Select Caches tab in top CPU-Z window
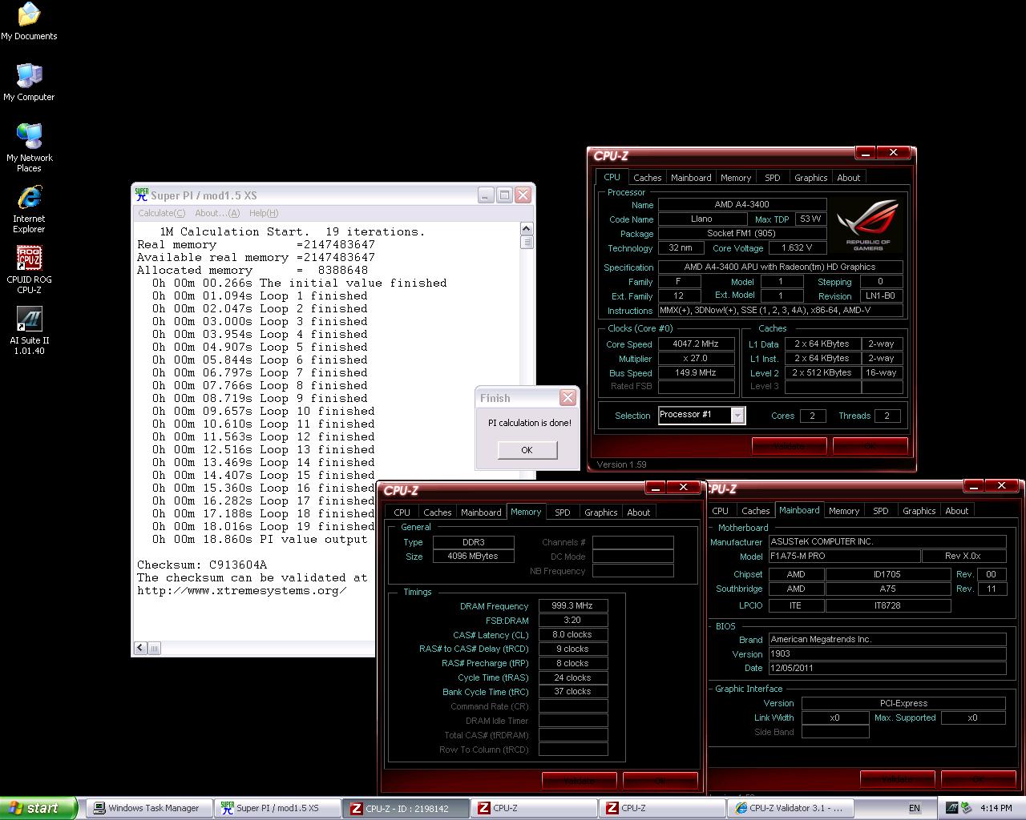Screen dimensions: 1026x820 point(647,178)
